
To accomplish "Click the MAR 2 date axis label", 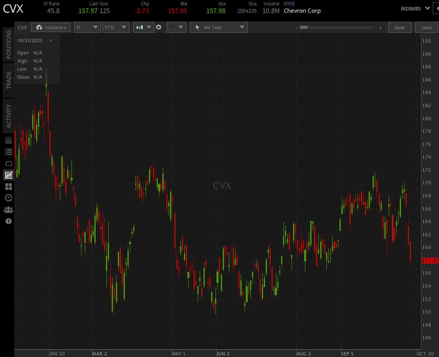I will tap(99, 353).
